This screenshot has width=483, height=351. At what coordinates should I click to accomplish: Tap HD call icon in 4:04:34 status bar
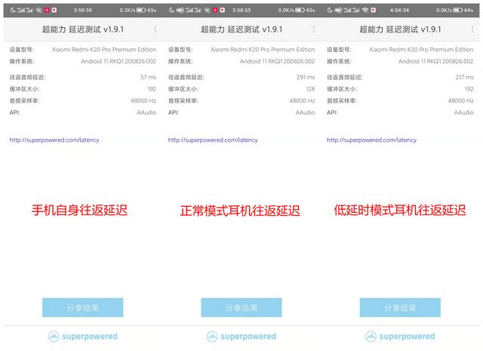pyautogui.click(x=339, y=10)
